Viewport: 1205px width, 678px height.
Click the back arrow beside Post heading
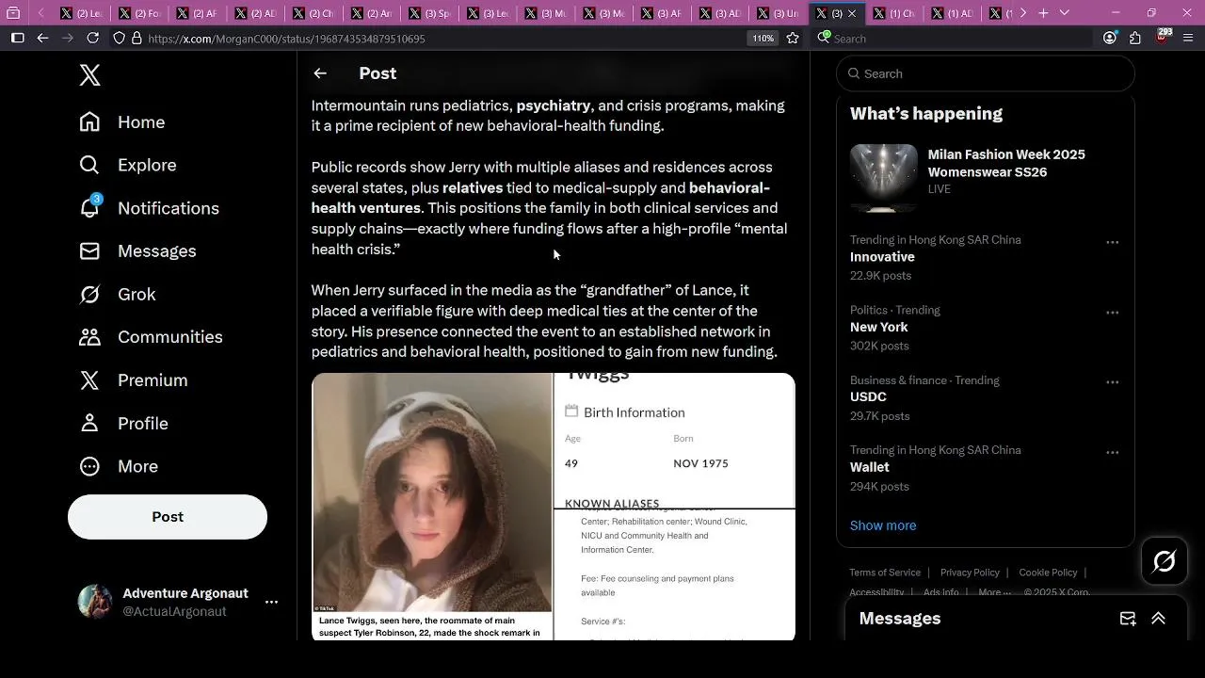click(320, 73)
